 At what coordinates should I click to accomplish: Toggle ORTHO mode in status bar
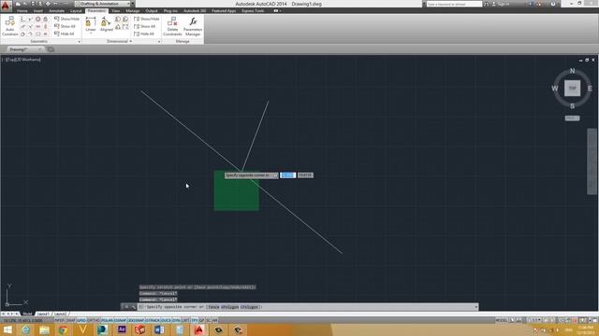pyautogui.click(x=94, y=321)
